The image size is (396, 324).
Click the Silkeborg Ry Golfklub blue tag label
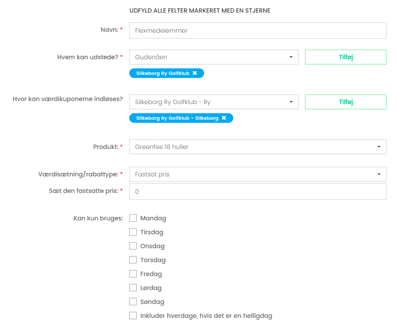(163, 73)
